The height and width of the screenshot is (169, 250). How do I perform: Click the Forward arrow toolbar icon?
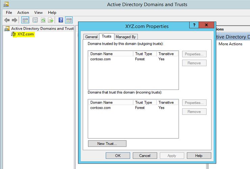(15, 20)
